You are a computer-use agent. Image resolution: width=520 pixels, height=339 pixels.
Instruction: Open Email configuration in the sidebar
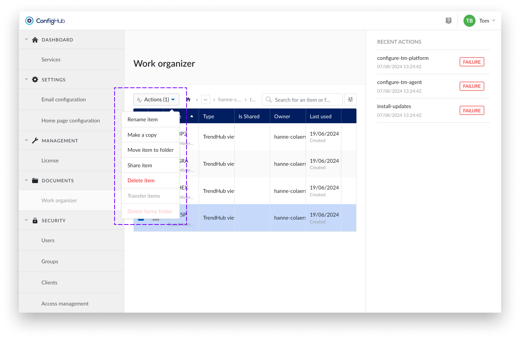pos(64,99)
